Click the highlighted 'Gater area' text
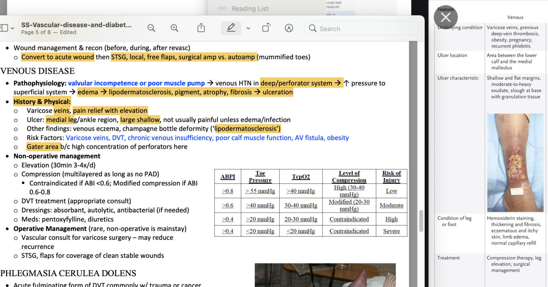Image resolution: width=548 pixels, height=287 pixels. point(43,147)
